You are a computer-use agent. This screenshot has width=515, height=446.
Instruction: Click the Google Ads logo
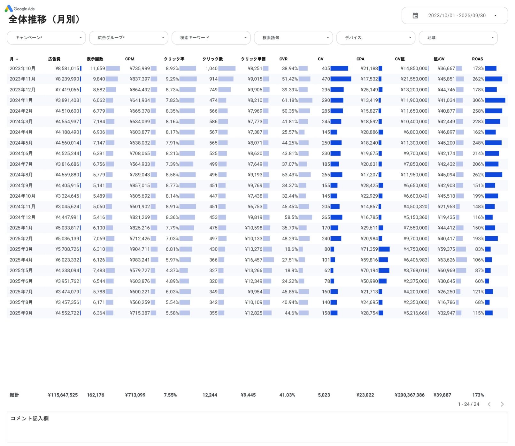(20, 9)
